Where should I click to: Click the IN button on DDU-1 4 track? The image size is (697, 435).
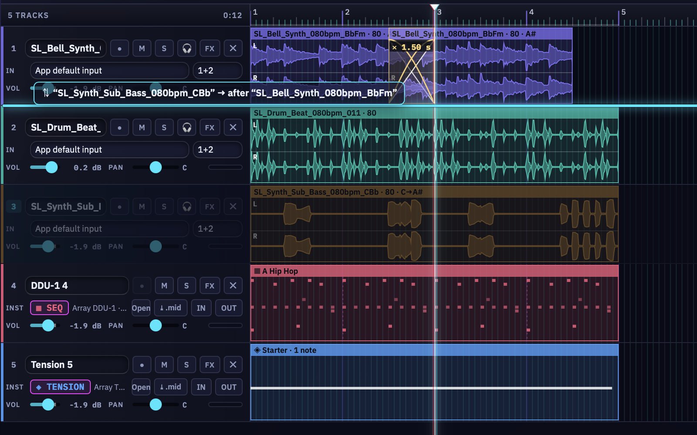(x=201, y=308)
